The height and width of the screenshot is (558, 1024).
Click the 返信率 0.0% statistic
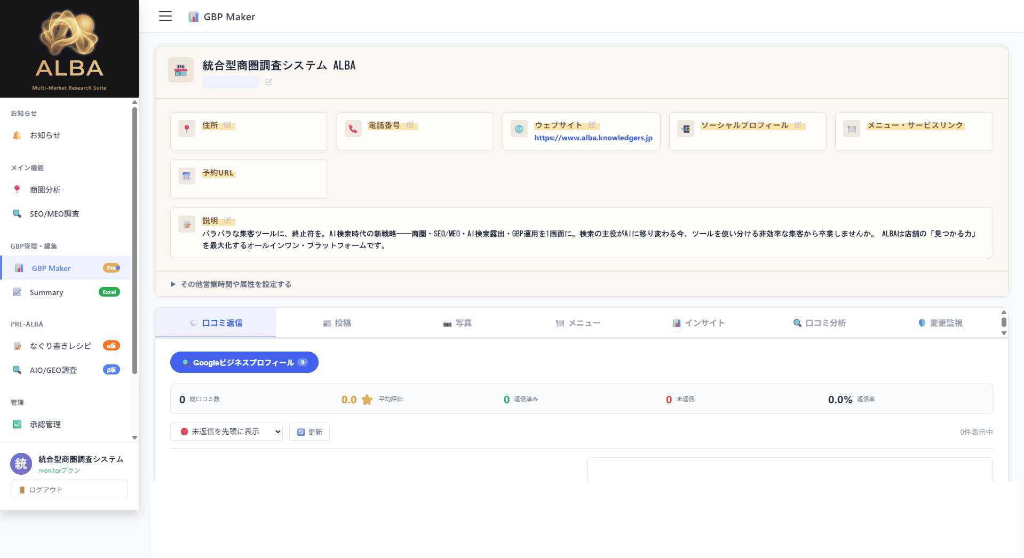point(851,400)
